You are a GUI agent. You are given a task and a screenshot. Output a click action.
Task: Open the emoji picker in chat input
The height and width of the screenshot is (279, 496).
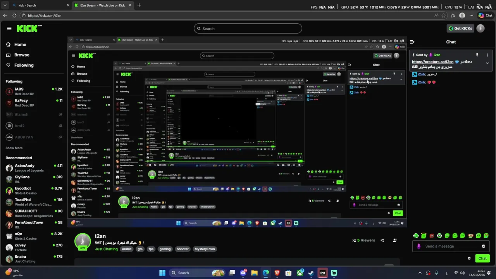click(484, 246)
